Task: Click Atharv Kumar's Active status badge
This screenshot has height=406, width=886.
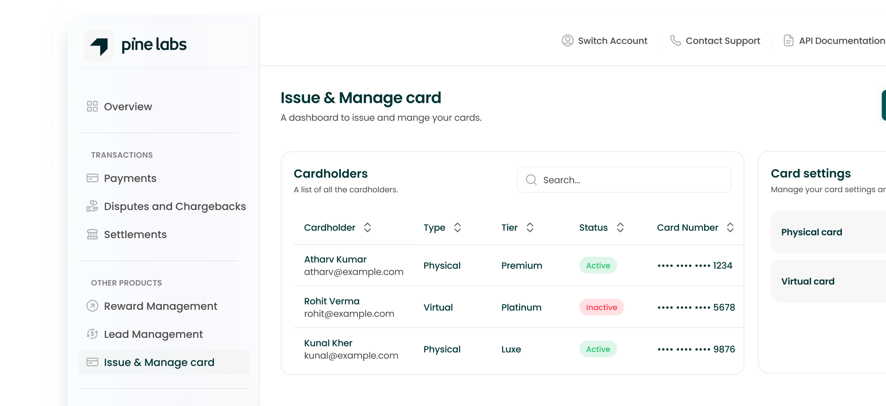Action: click(598, 265)
